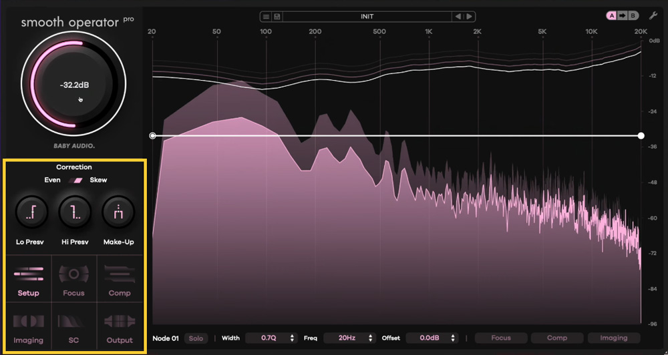Open the preset menu hamburger icon
668x355 pixels.
[x=266, y=17]
